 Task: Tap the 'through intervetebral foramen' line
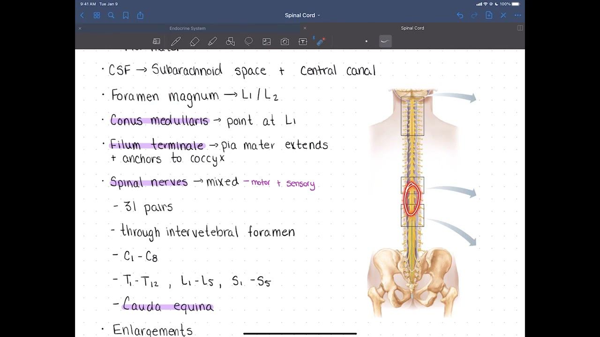pos(208,232)
